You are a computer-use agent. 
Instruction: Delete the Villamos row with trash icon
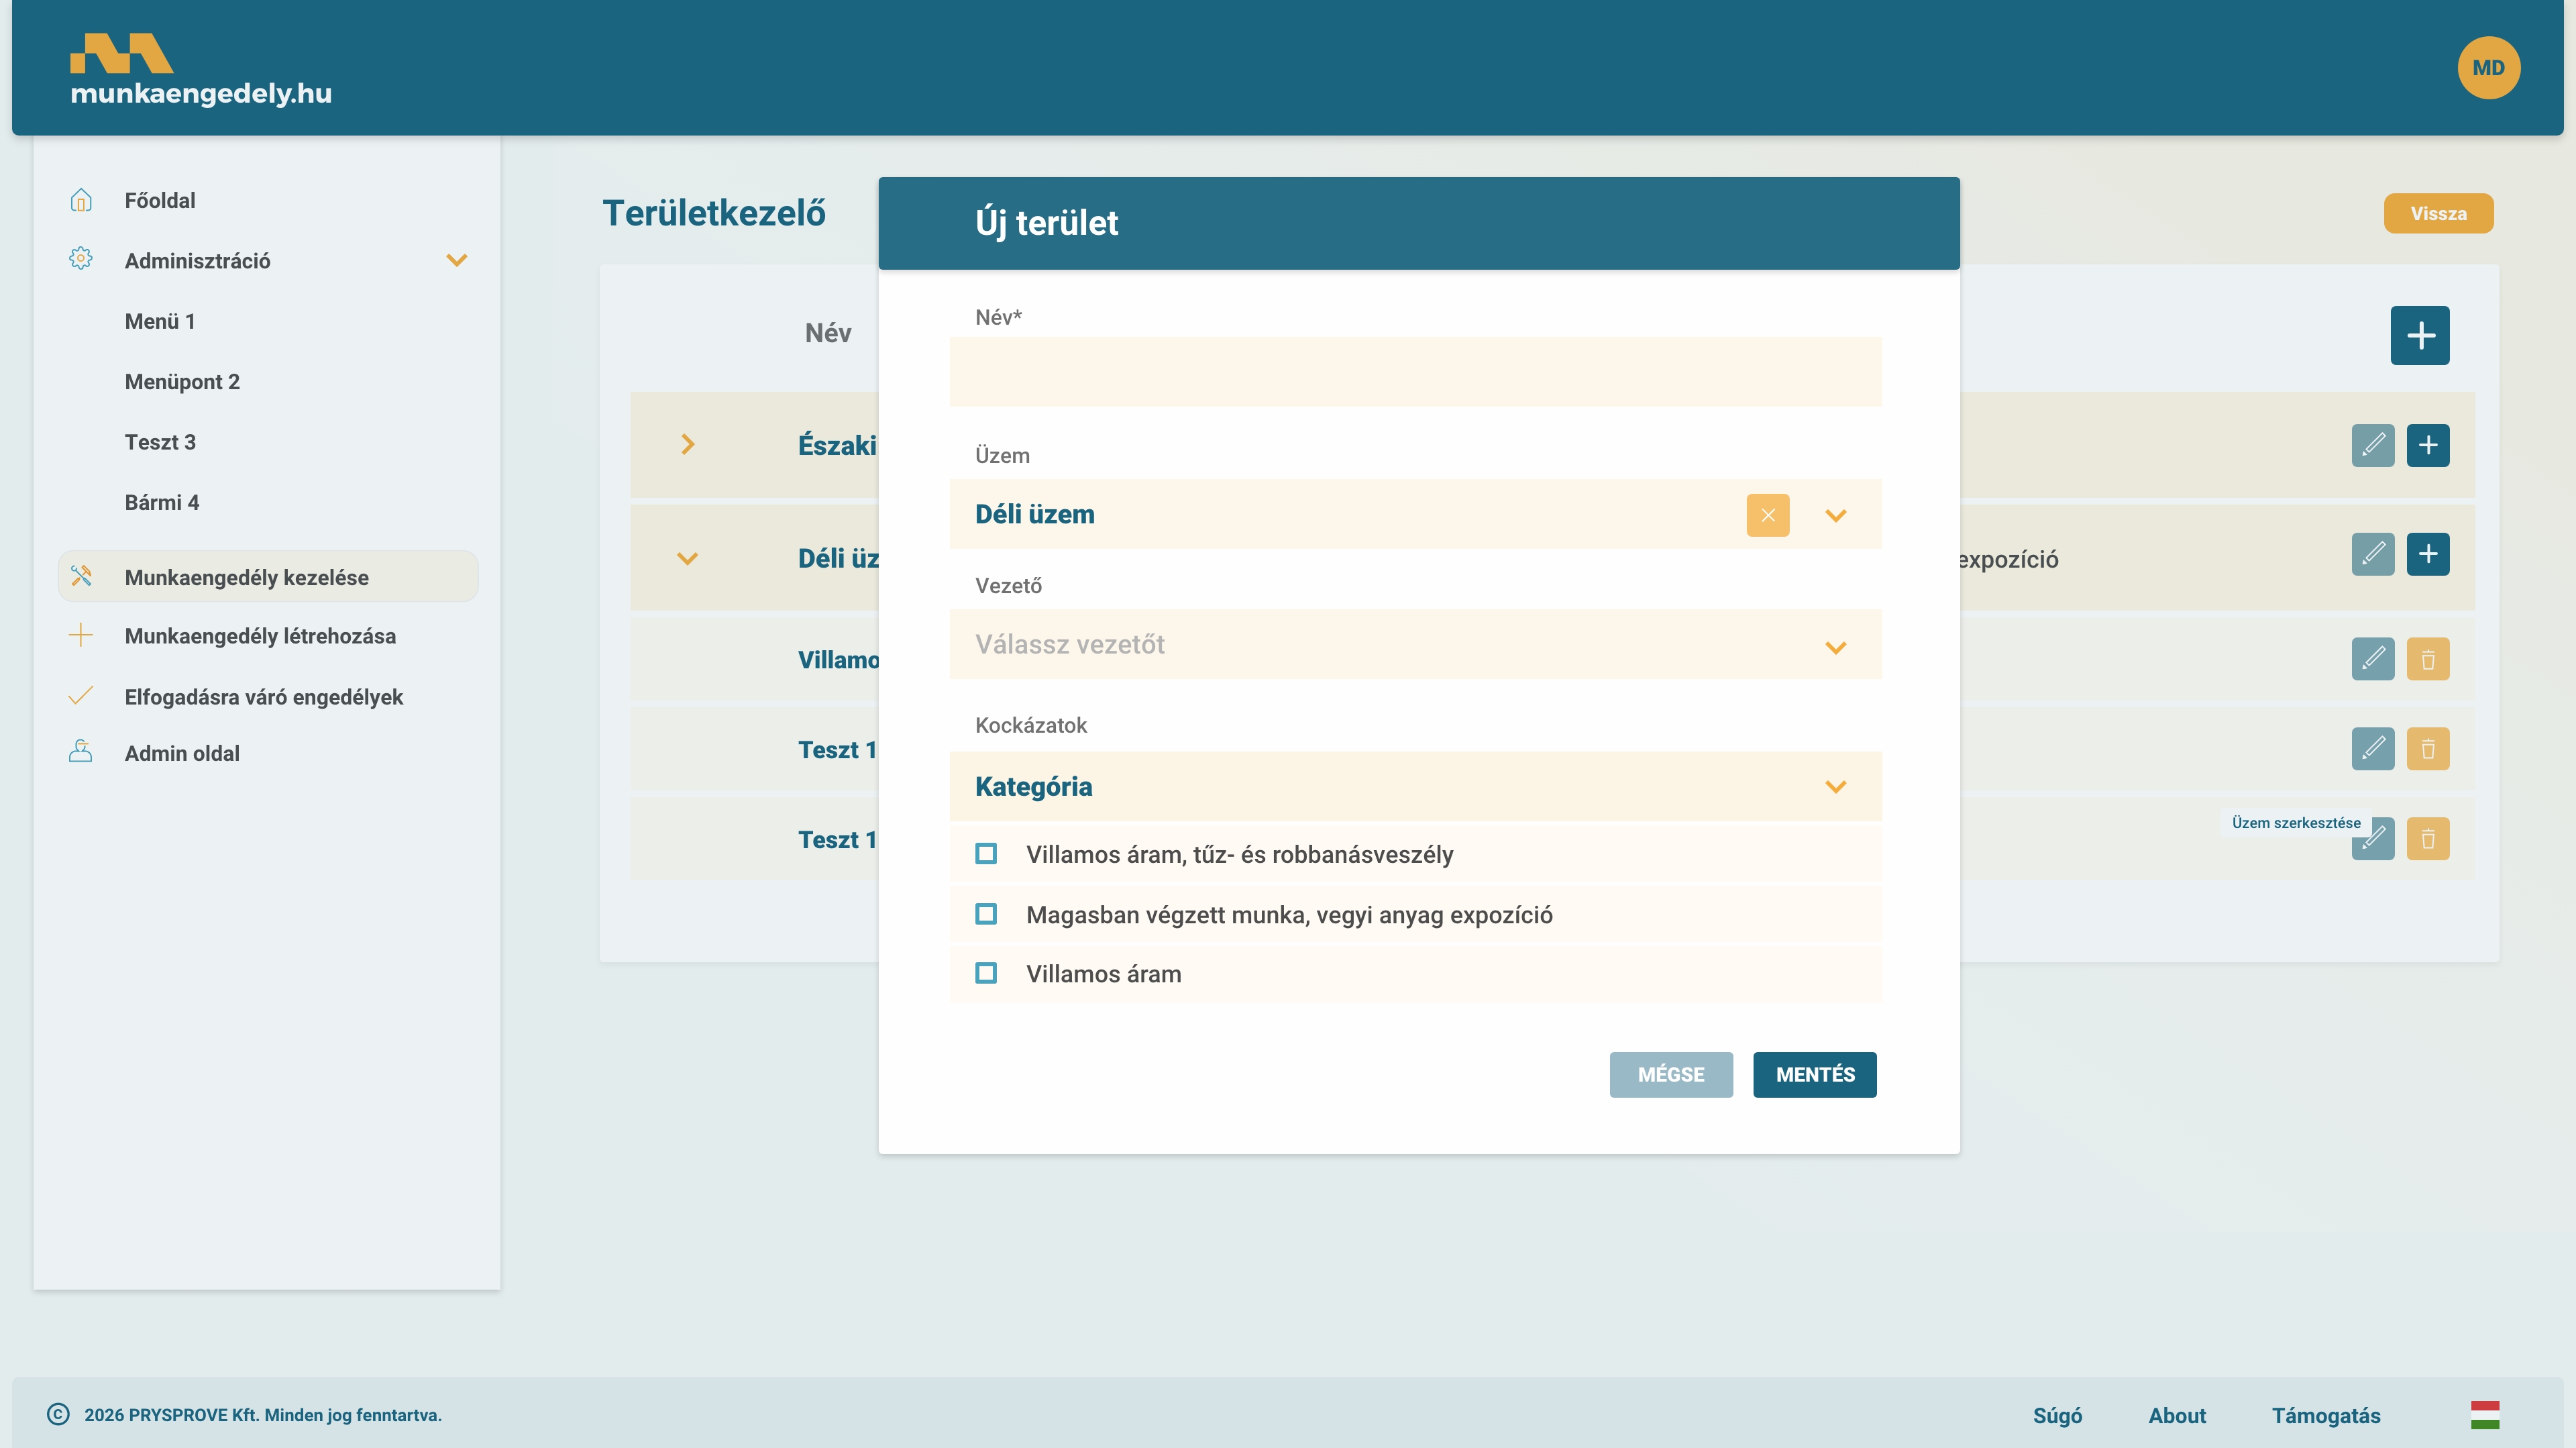pyautogui.click(x=2427, y=659)
